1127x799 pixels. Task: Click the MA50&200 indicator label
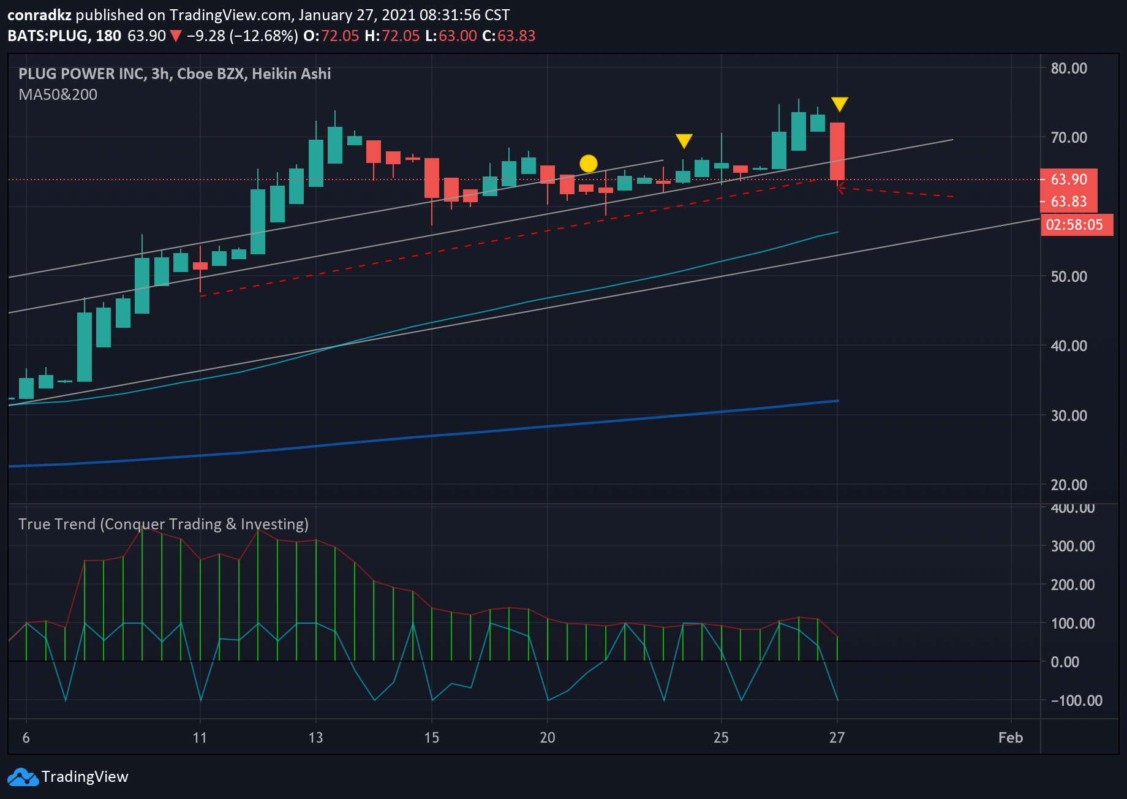click(58, 94)
